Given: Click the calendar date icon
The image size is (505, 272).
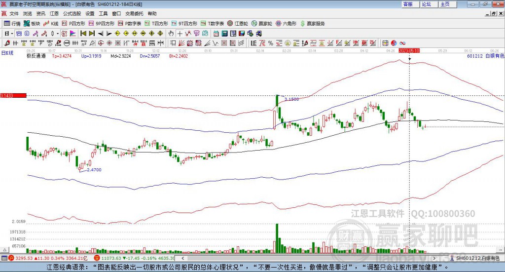Looking at the screenshot, I should pyautogui.click(x=216, y=34).
